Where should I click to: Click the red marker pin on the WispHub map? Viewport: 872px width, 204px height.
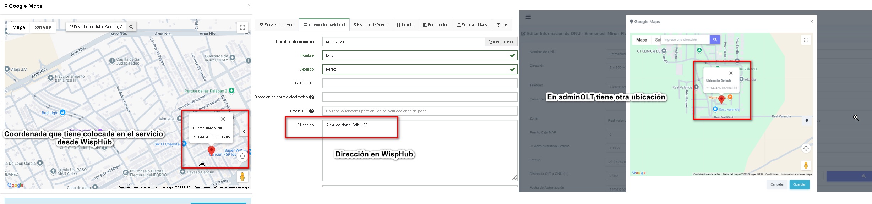coord(211,151)
